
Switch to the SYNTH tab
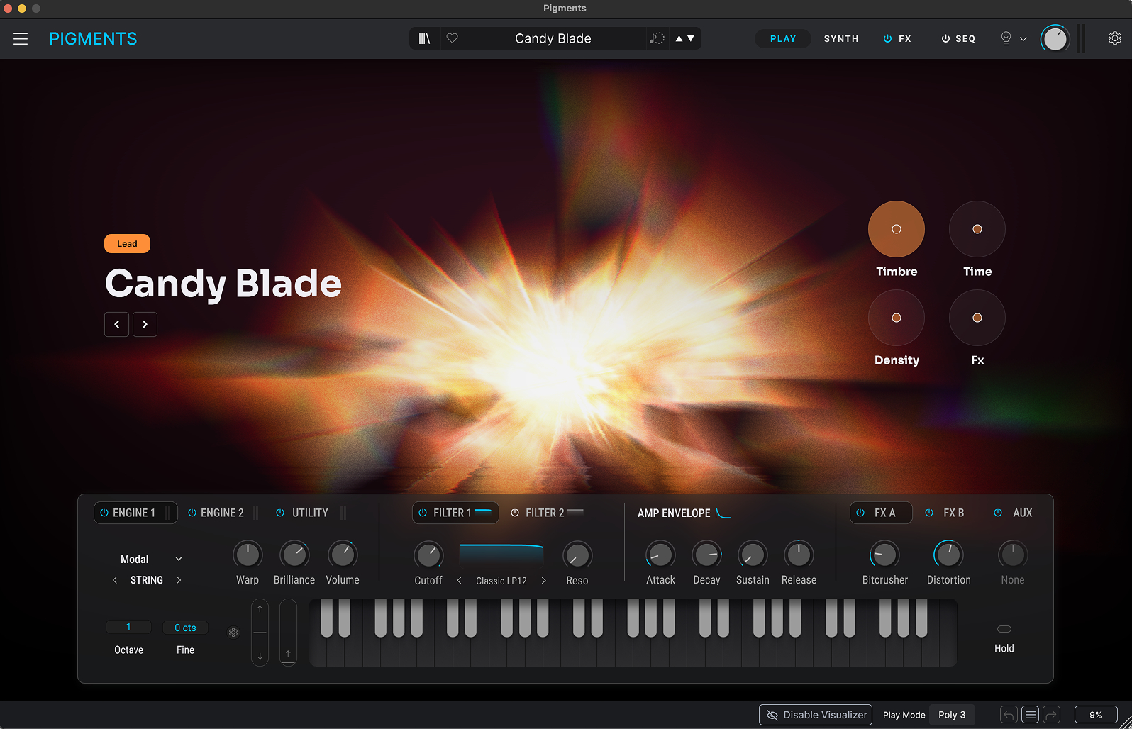tap(840, 38)
